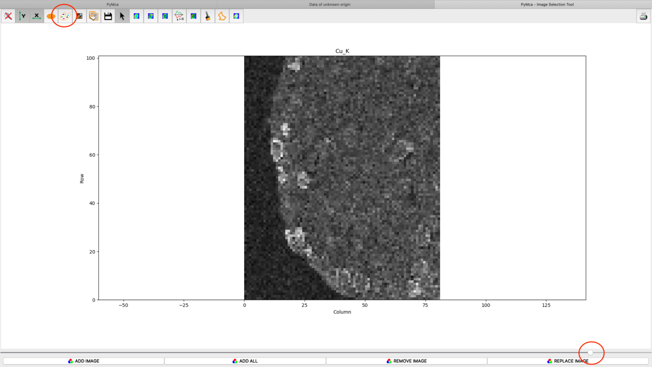Select the reset zoom tool
Screen dimensions: 652x367
coord(8,16)
